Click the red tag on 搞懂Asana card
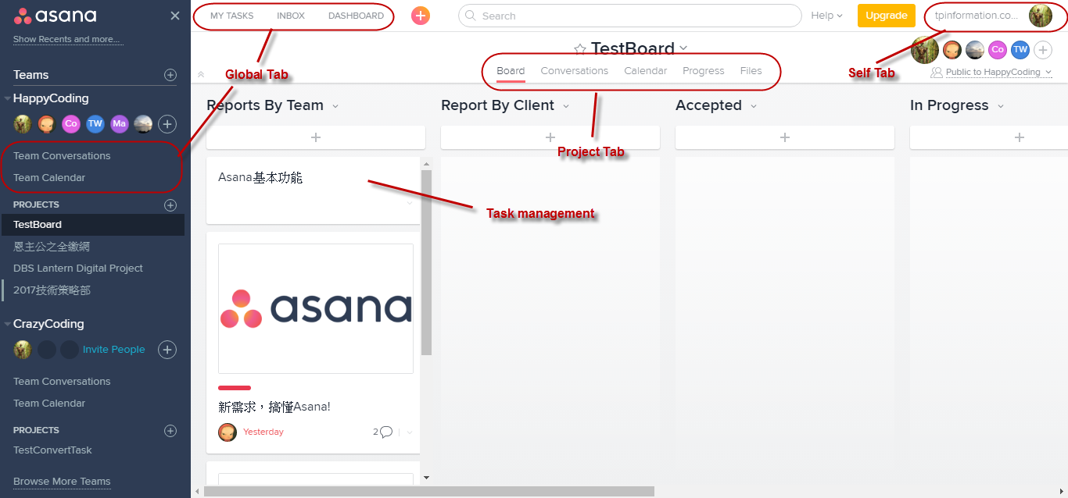Screen dimensions: 1068x498 pyautogui.click(x=235, y=388)
